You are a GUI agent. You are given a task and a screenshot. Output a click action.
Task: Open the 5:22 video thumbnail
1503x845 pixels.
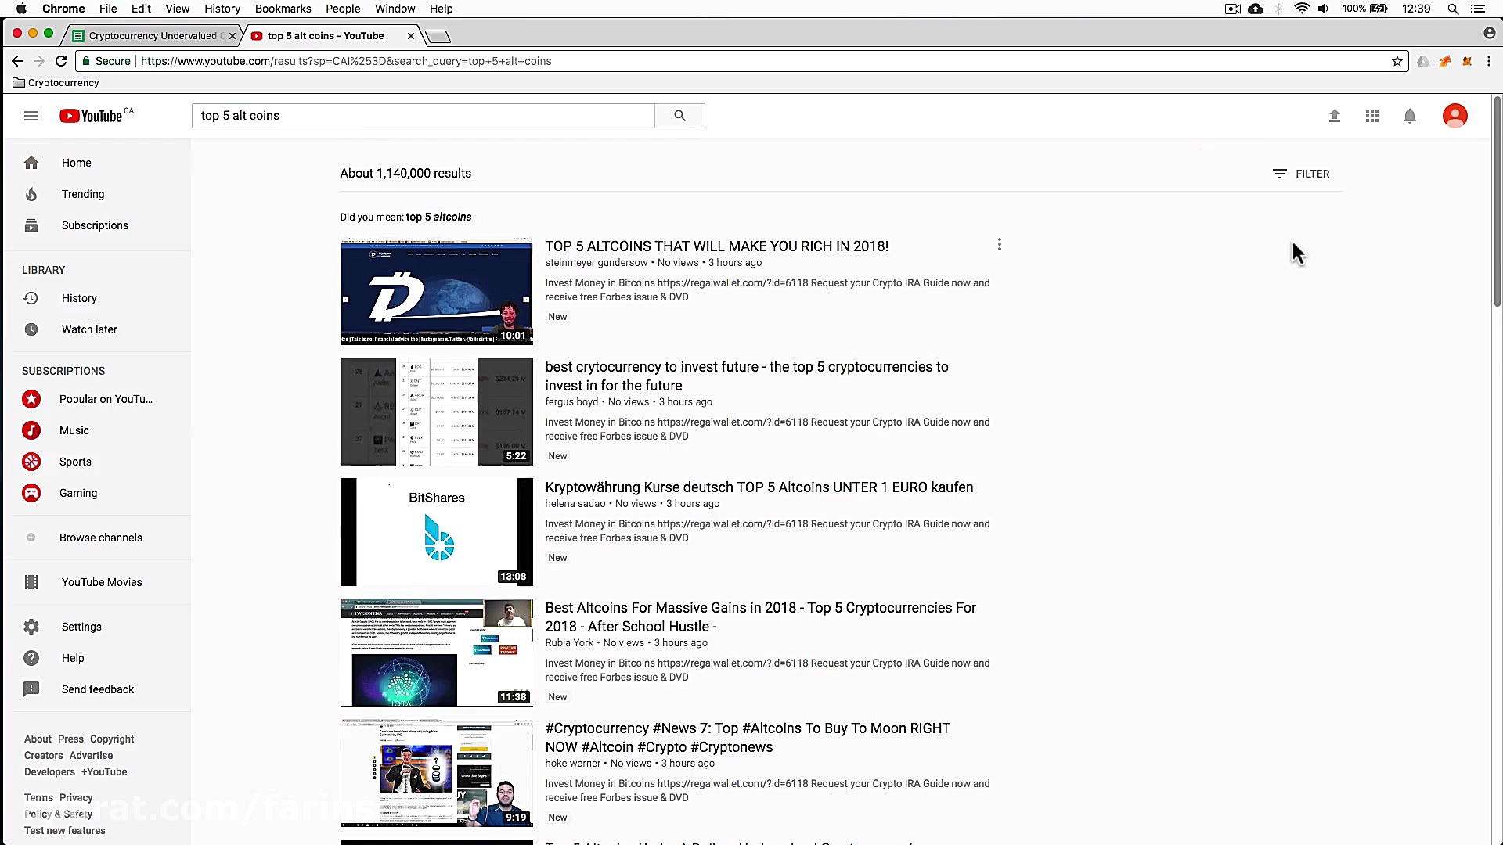[x=437, y=412]
